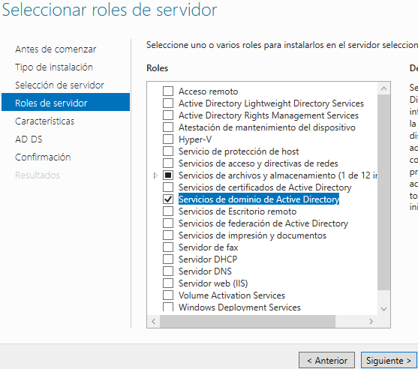The height and width of the screenshot is (369, 418).
Task: Enable Volume Activation Services checkbox
Action: (168, 295)
